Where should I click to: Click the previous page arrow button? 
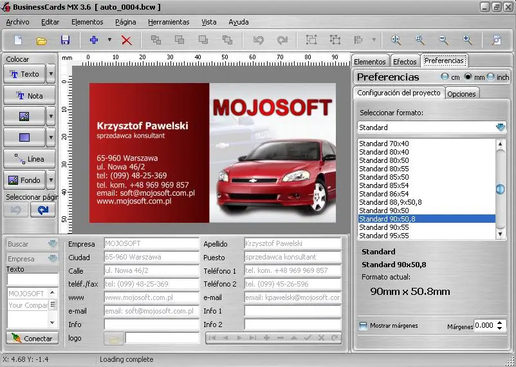(16, 210)
